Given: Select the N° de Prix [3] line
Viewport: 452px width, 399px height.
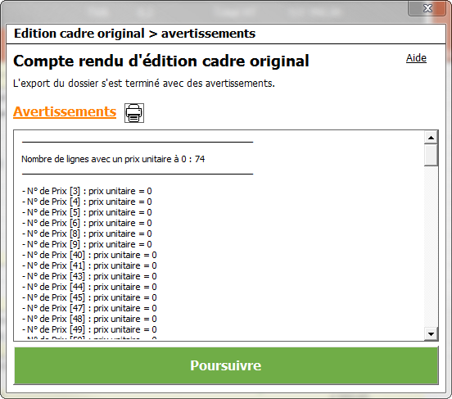Looking at the screenshot, I should click(87, 191).
